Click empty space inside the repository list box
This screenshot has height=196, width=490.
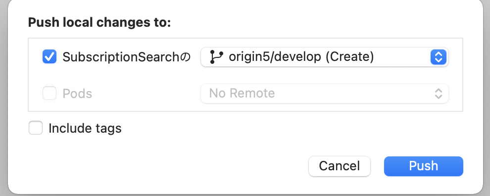(x=125, y=75)
